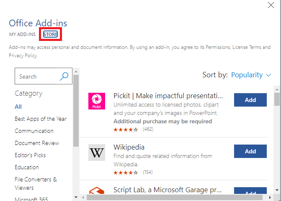
Task: Select the Communication category
Action: pos(34,131)
